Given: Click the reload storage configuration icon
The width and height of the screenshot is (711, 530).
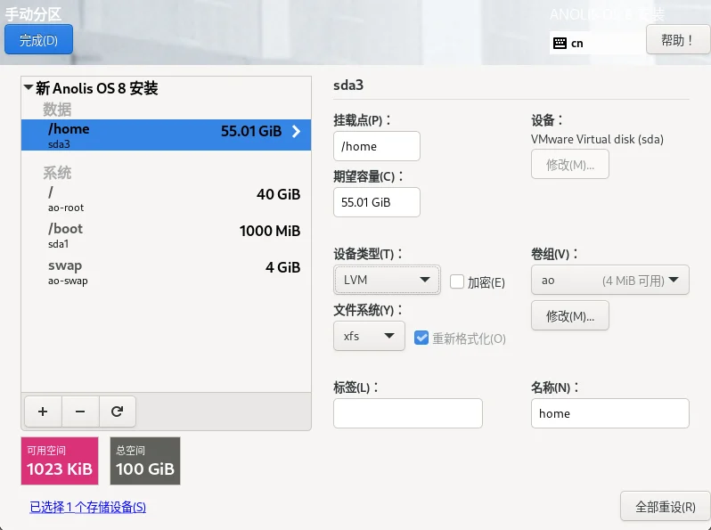Looking at the screenshot, I should point(118,412).
